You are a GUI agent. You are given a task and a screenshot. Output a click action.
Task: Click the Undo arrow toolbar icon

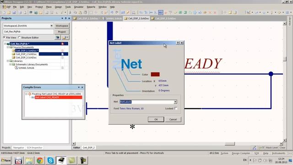[112, 12]
